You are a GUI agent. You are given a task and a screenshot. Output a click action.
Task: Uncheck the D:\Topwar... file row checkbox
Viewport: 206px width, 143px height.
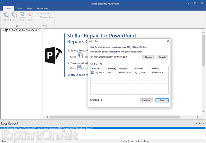pos(93,73)
